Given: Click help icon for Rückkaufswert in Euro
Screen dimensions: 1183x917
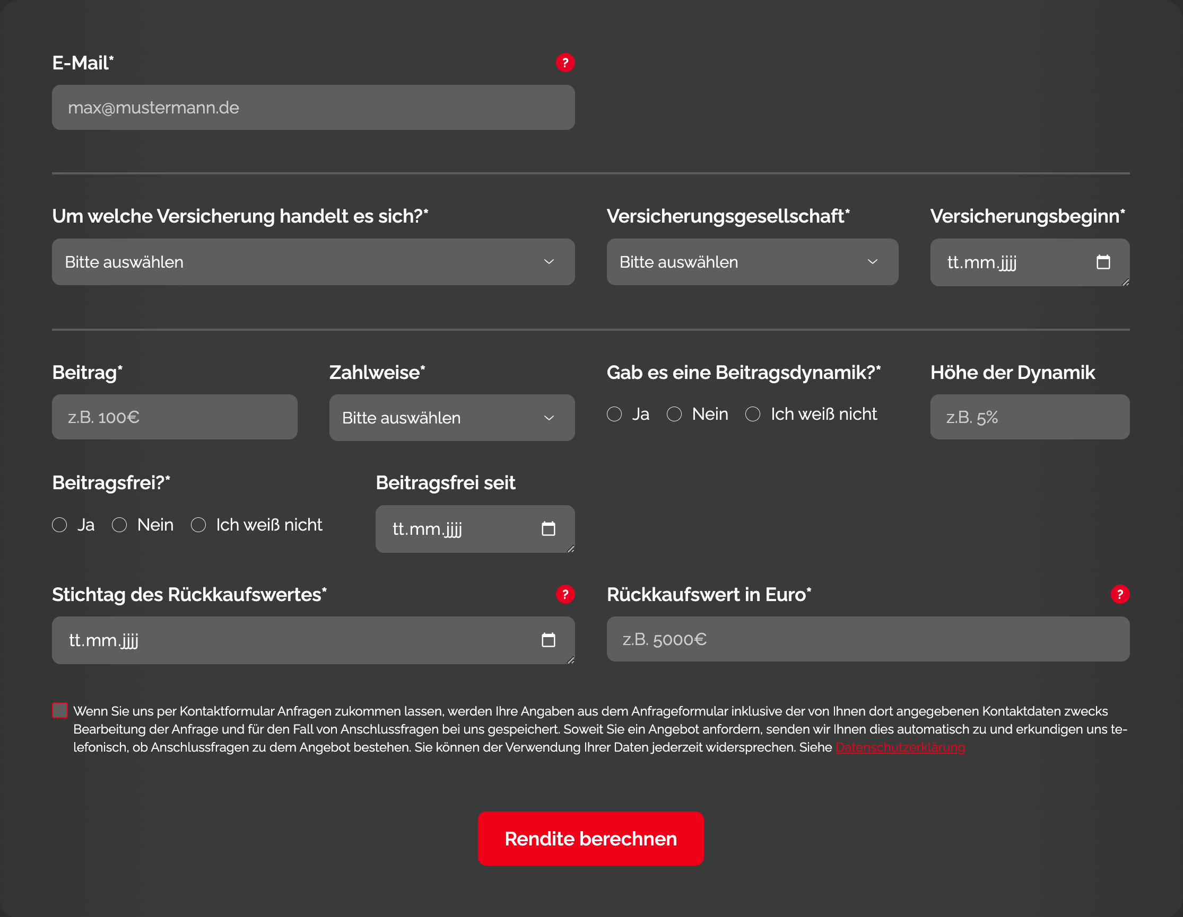Looking at the screenshot, I should [1120, 594].
